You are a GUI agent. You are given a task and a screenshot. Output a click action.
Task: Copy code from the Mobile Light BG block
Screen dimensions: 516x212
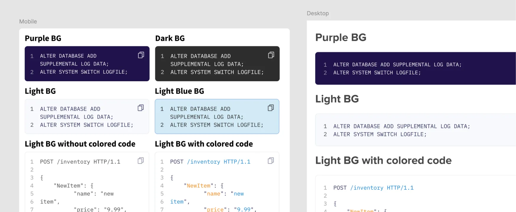point(141,108)
